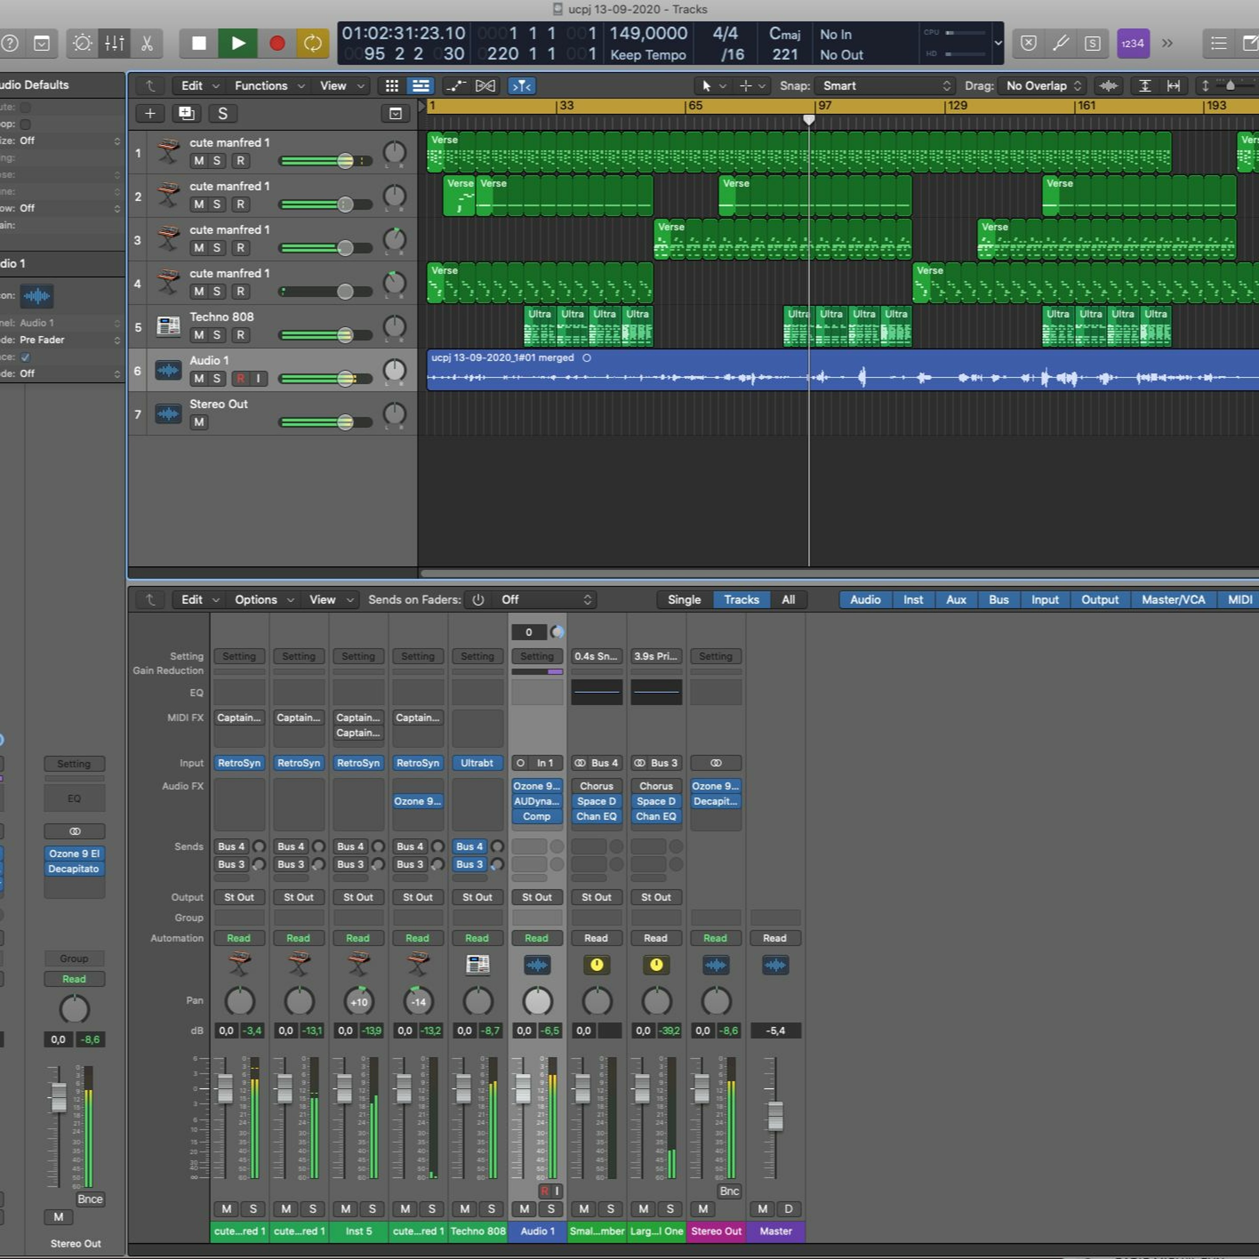This screenshot has width=1259, height=1259.
Task: Solo the Audio 1 track header
Action: point(217,379)
